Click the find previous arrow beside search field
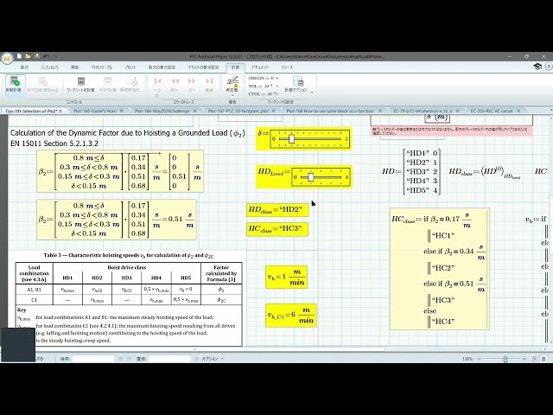This screenshot has height=415, width=553. point(120,359)
